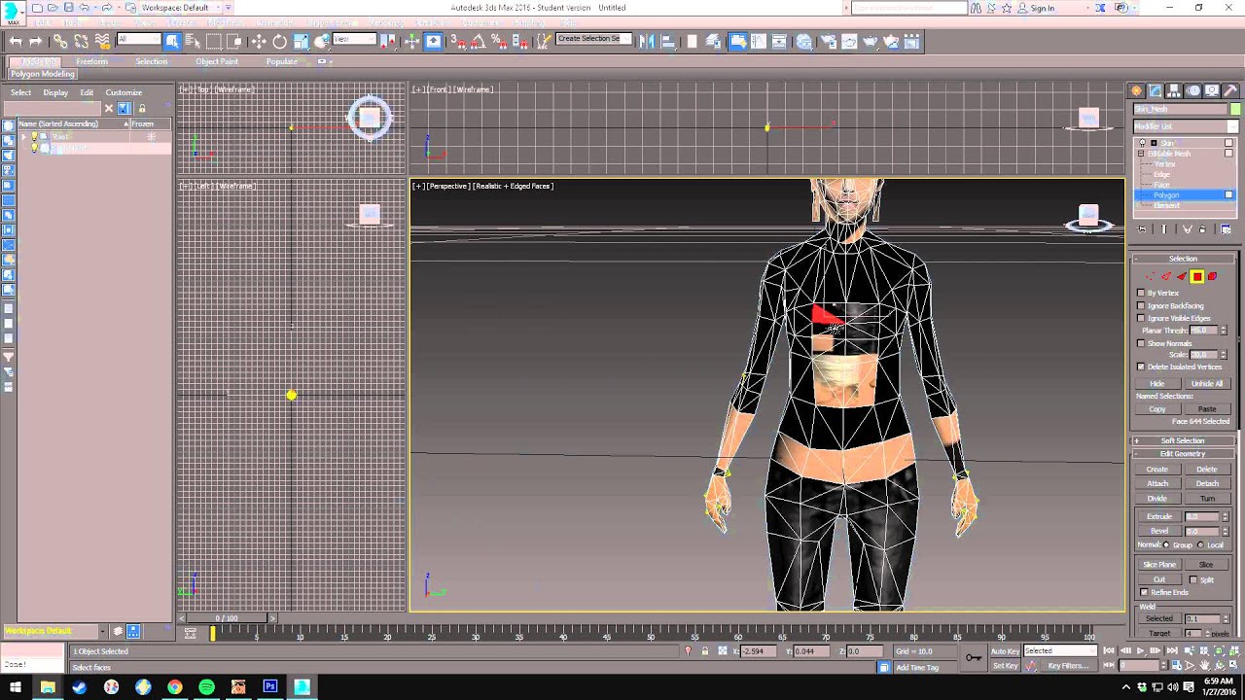Switch to the Motion command panel
The width and height of the screenshot is (1245, 700).
(x=1193, y=90)
